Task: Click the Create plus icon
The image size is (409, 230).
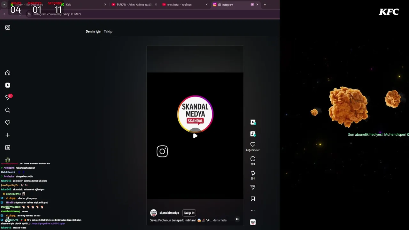Action: (8, 135)
